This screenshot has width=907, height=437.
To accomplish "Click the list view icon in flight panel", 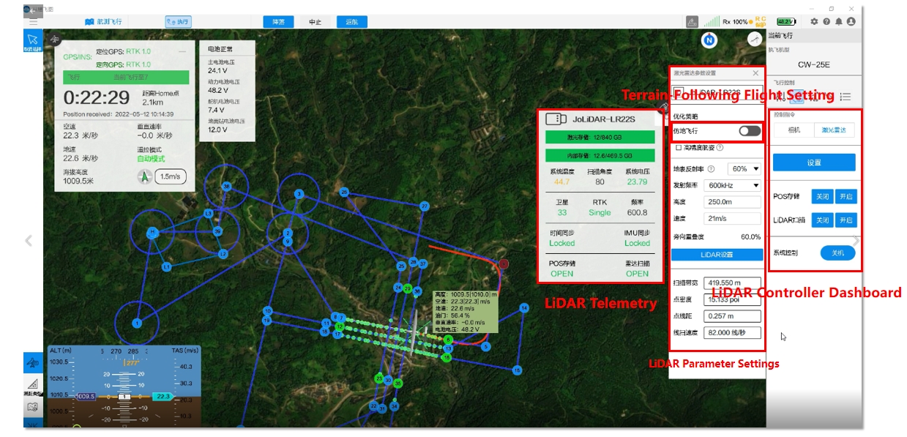I will [845, 96].
